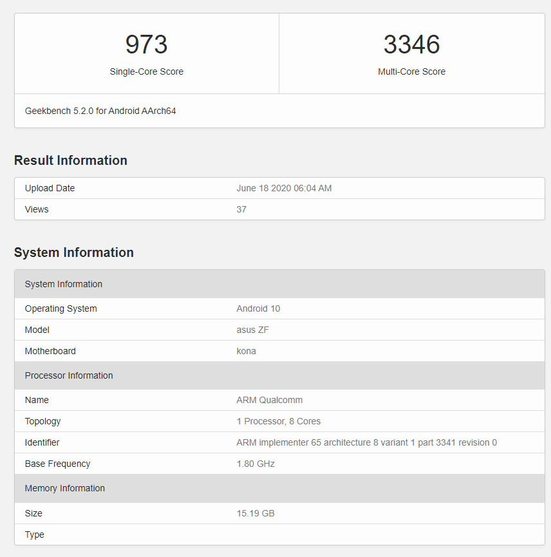Click the System Information heading
551x557 pixels.
pos(73,252)
